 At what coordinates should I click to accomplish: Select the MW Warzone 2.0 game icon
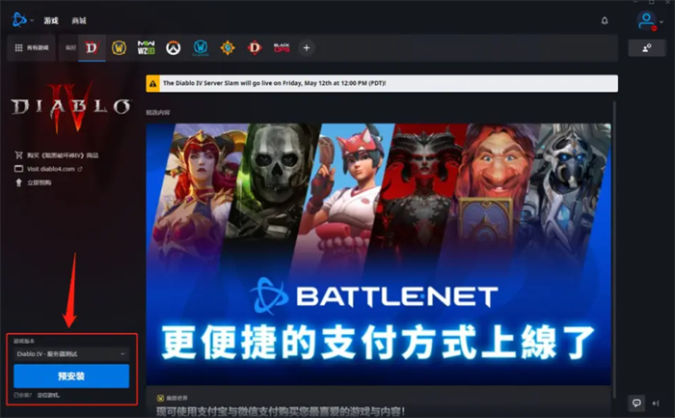coord(146,48)
